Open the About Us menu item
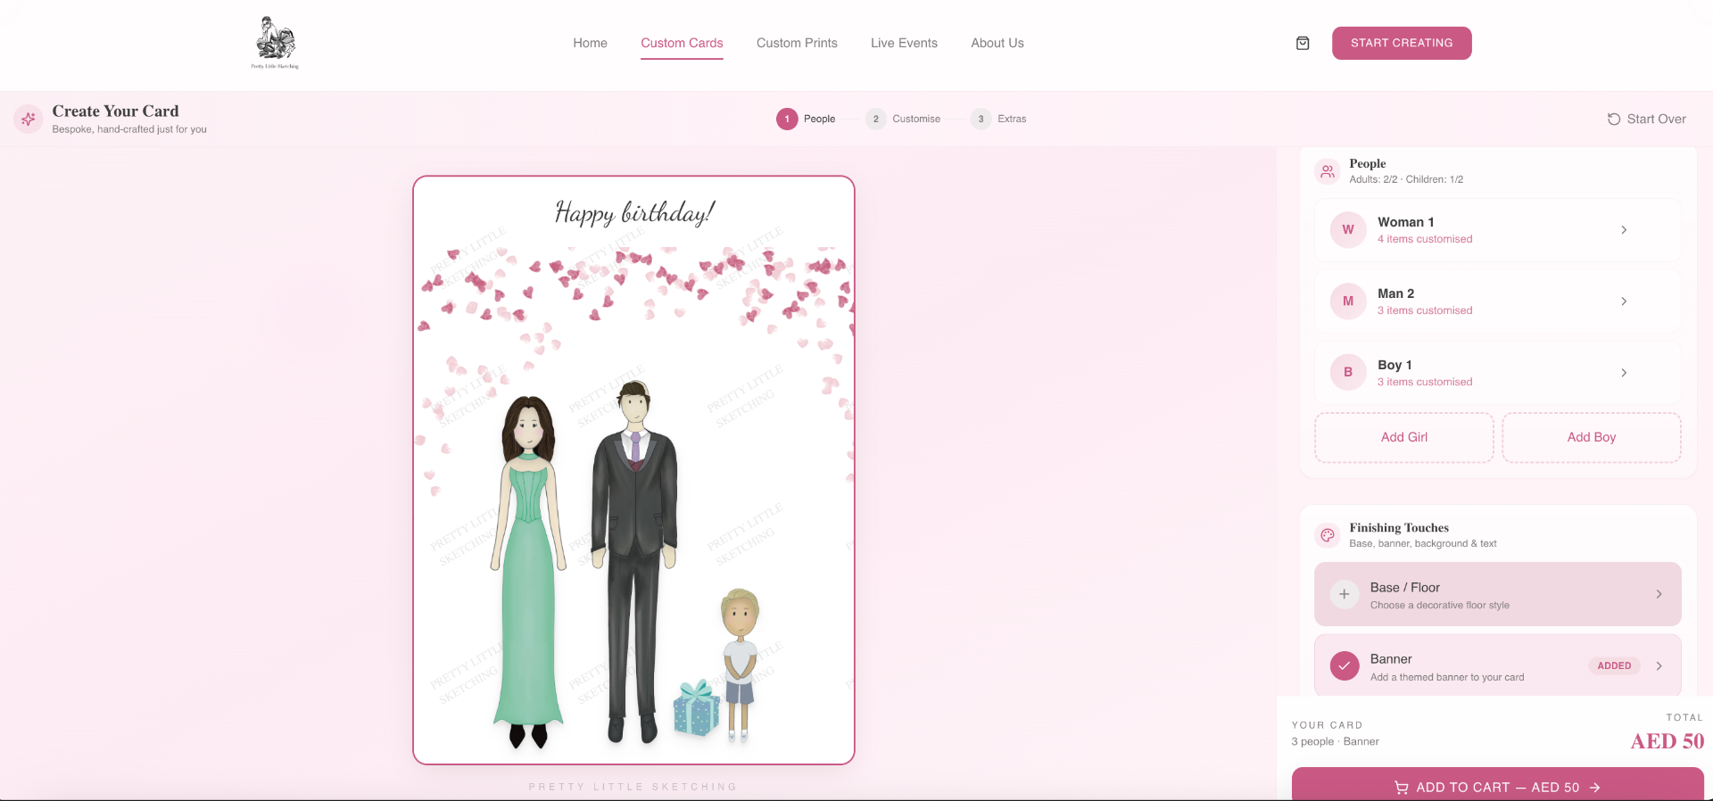Viewport: 1713px width, 801px height. (997, 43)
